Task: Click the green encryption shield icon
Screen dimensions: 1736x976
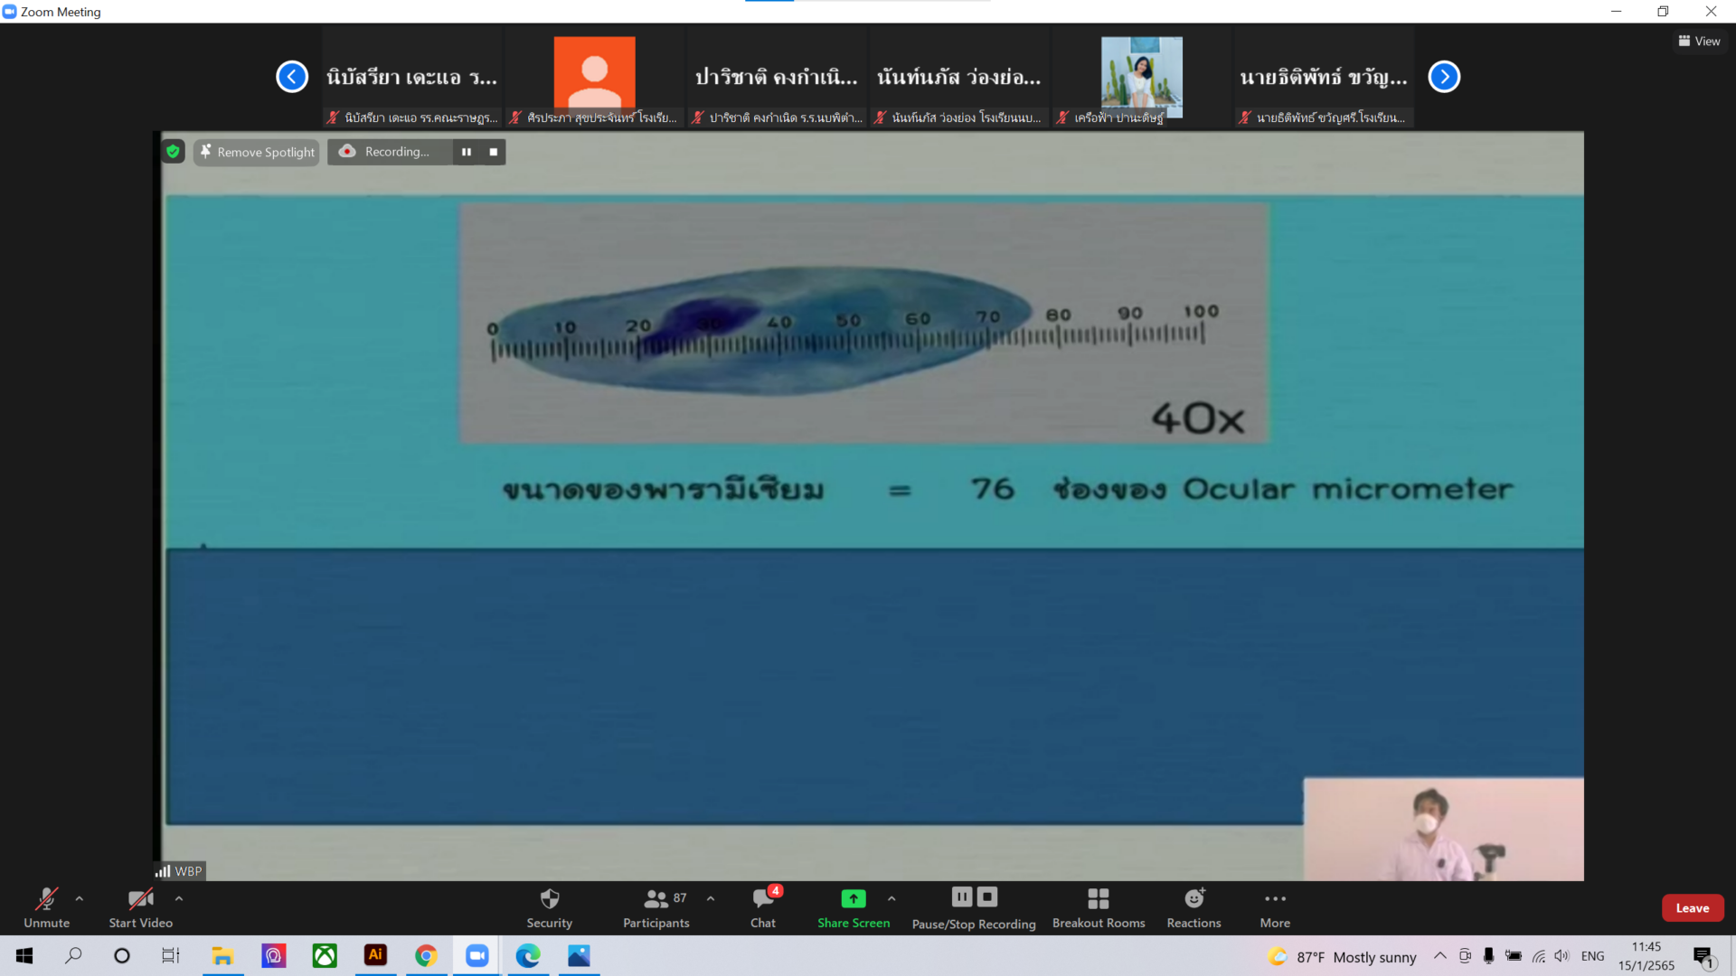Action: click(173, 152)
